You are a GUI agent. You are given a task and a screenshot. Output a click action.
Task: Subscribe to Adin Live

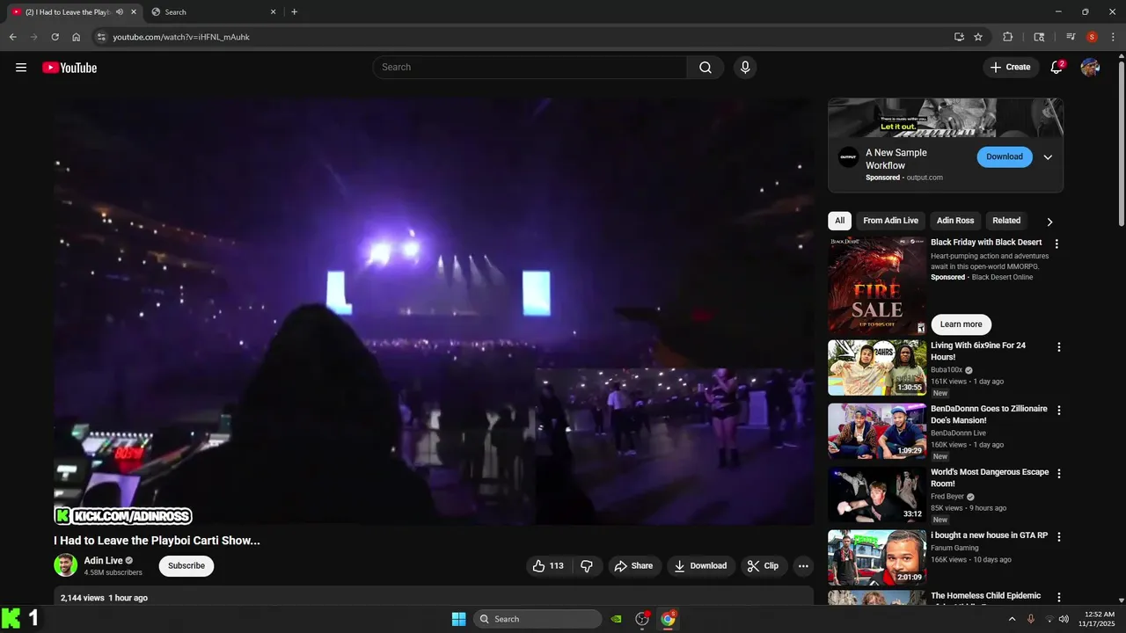tap(186, 566)
